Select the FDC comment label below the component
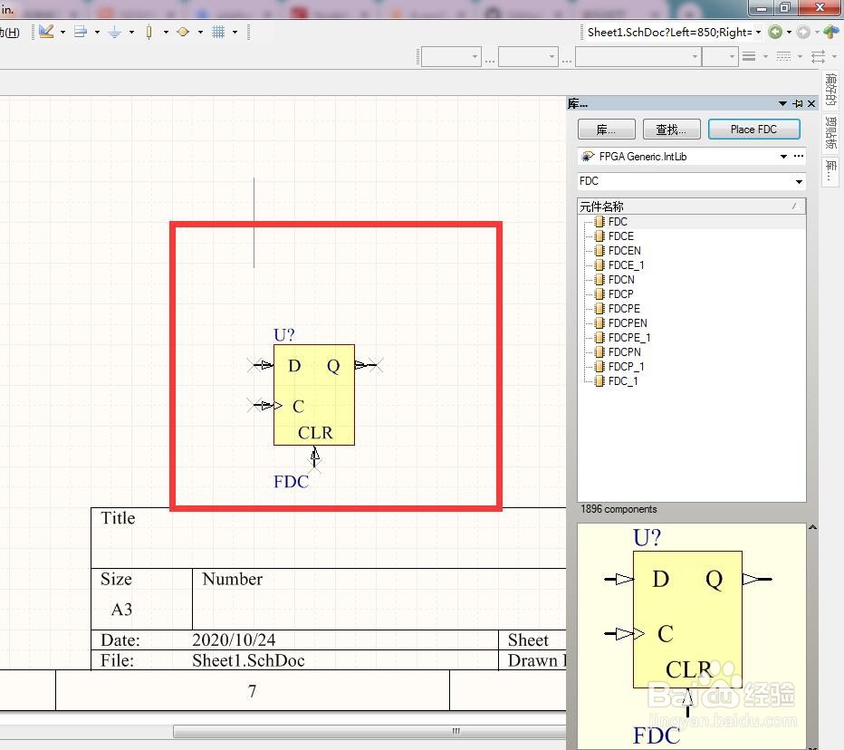 coord(291,481)
